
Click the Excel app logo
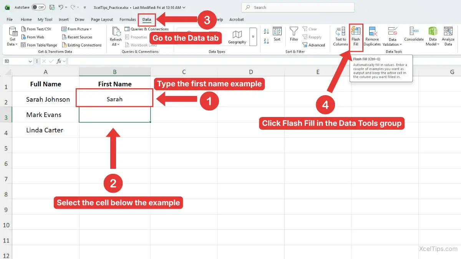[x=7, y=7]
